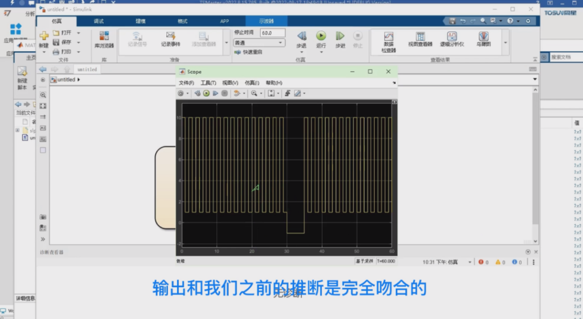The height and width of the screenshot is (319, 583).
Task: Click the Scope zoom magnifier tool
Action: click(x=254, y=93)
